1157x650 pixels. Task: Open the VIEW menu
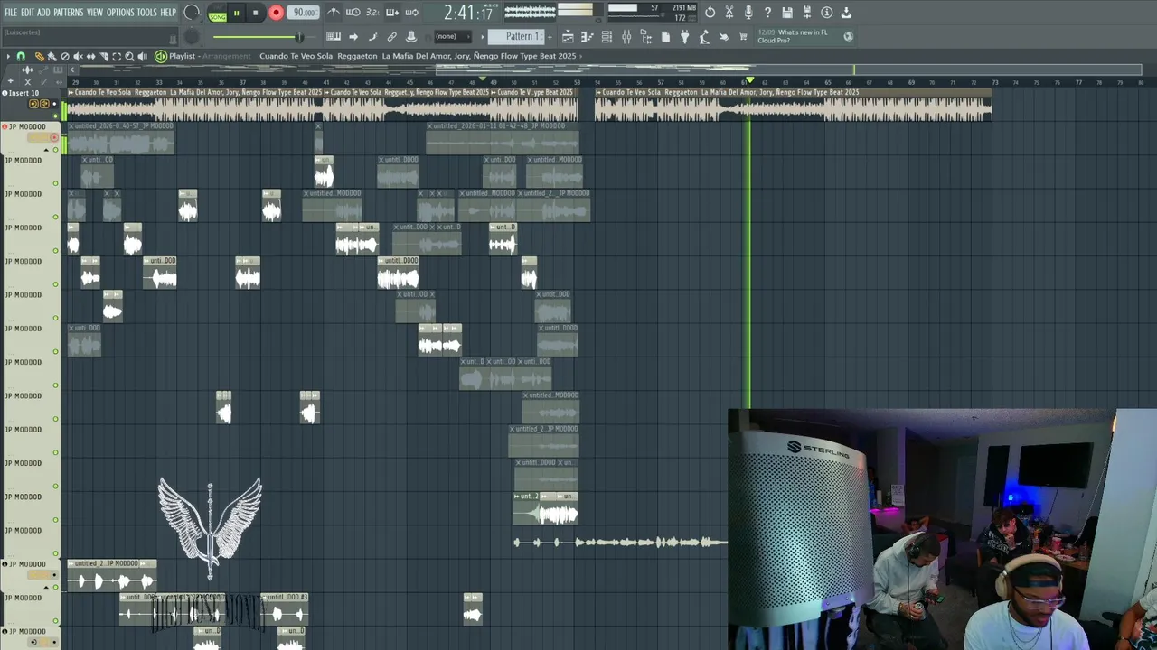click(x=95, y=13)
